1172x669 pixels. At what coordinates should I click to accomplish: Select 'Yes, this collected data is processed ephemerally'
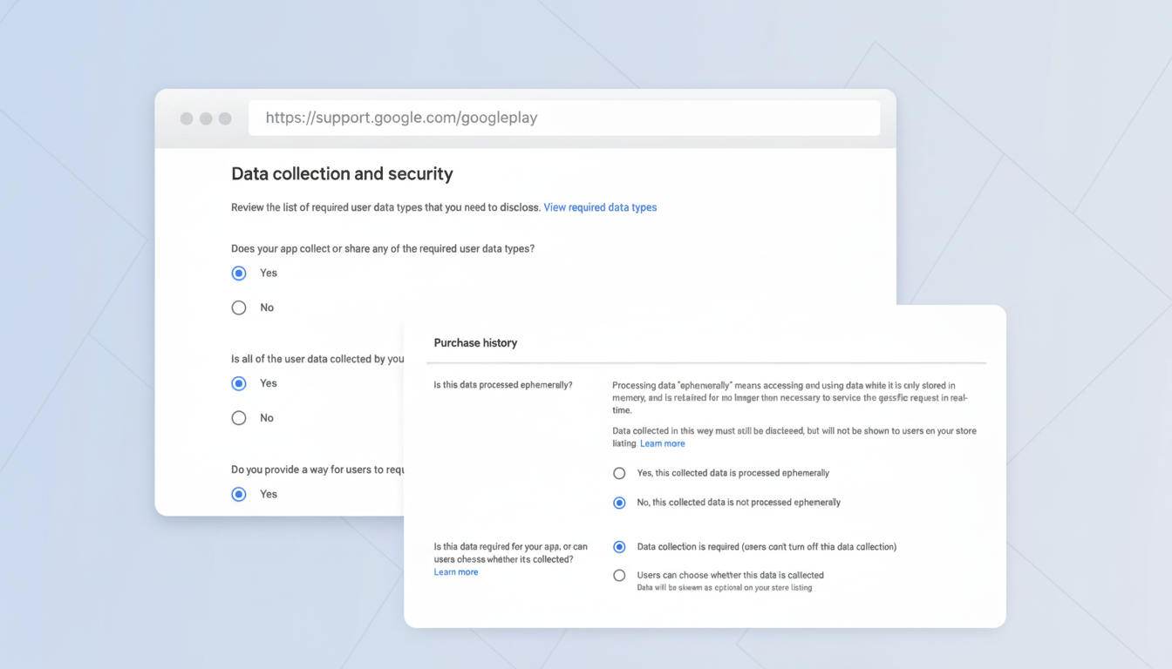point(619,473)
